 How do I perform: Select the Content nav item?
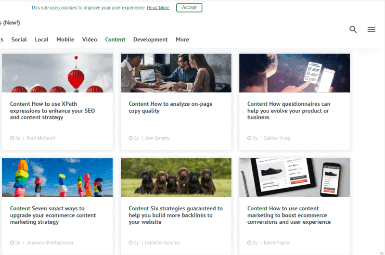click(x=115, y=39)
